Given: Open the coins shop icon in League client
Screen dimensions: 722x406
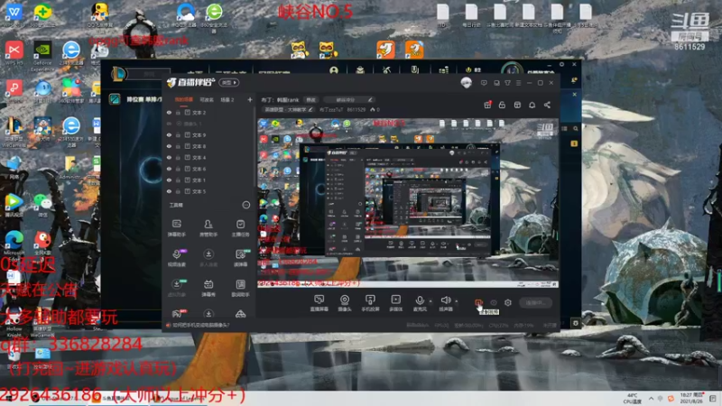Looking at the screenshot, I should click(x=443, y=70).
